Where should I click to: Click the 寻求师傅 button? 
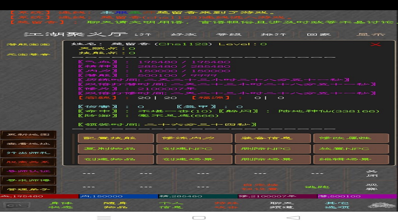tap(28, 180)
